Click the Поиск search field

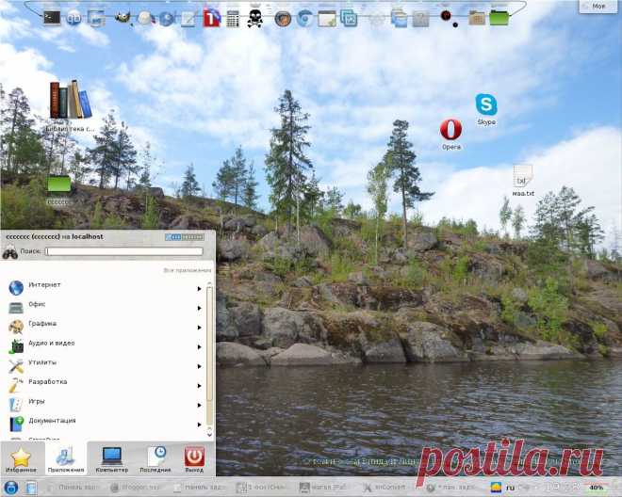[x=124, y=251]
